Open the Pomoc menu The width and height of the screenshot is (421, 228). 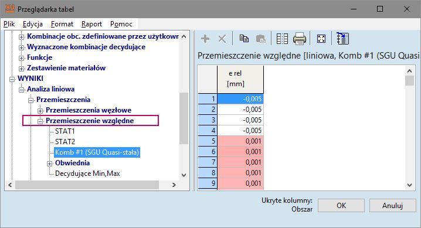[121, 24]
